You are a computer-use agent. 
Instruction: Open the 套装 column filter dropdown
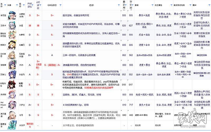coord(152,5)
